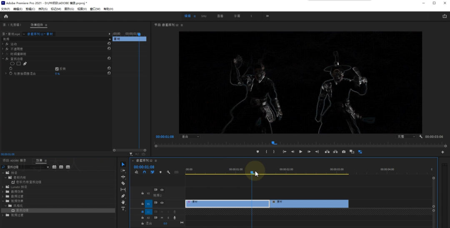Create rectangle mask for 查找边缘 effect
Viewport: 450px width, 228px height.
click(18, 64)
